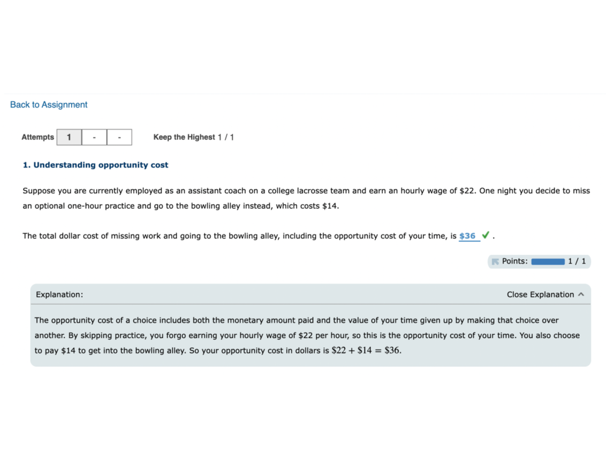Select the third attempt box
The height and width of the screenshot is (468, 606).
click(x=119, y=137)
